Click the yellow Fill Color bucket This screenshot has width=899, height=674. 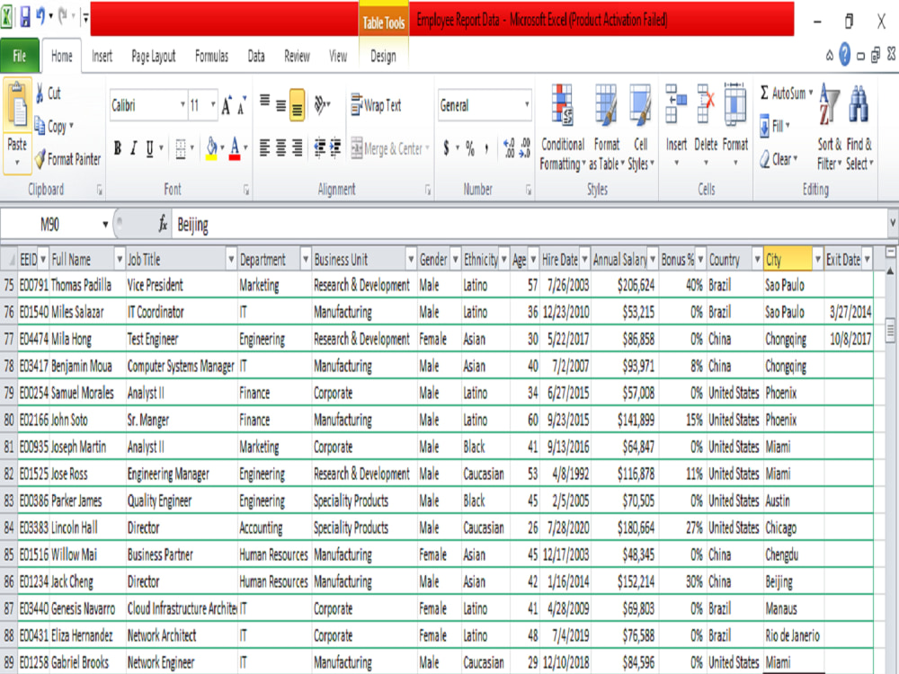click(211, 148)
